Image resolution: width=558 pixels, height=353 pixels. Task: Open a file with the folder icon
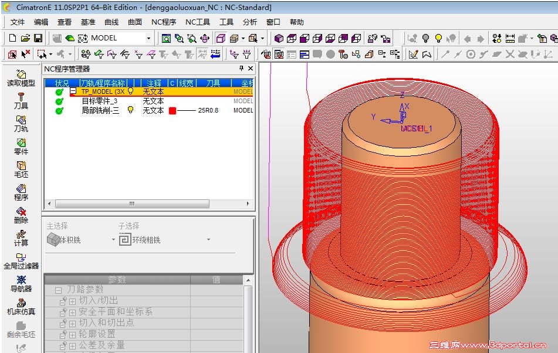click(25, 38)
